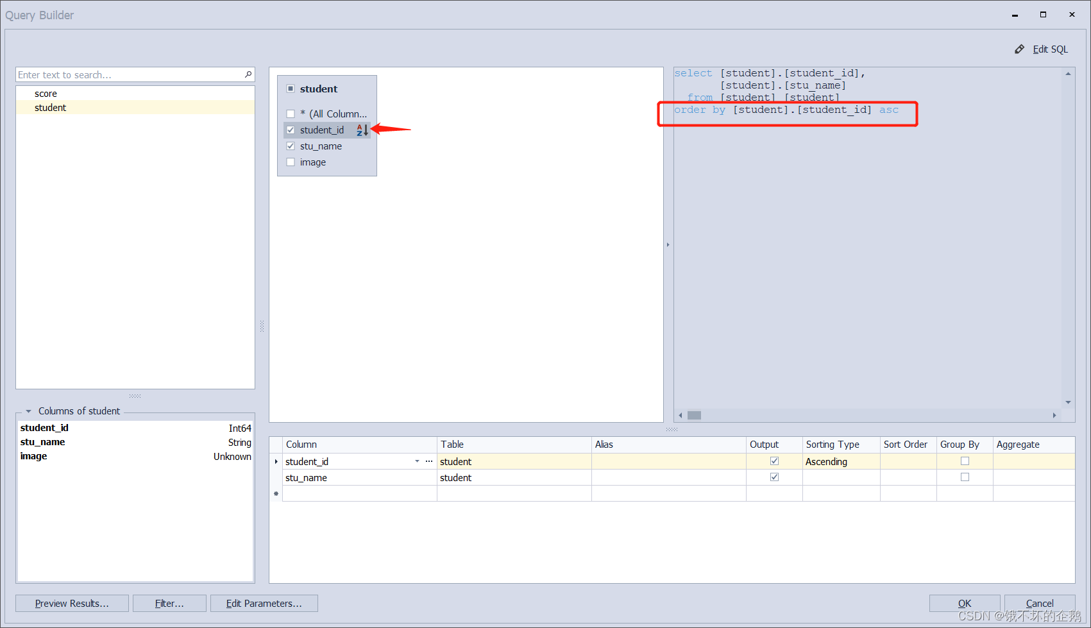Click the Edit SQL pencil icon
The height and width of the screenshot is (628, 1091).
point(1019,49)
